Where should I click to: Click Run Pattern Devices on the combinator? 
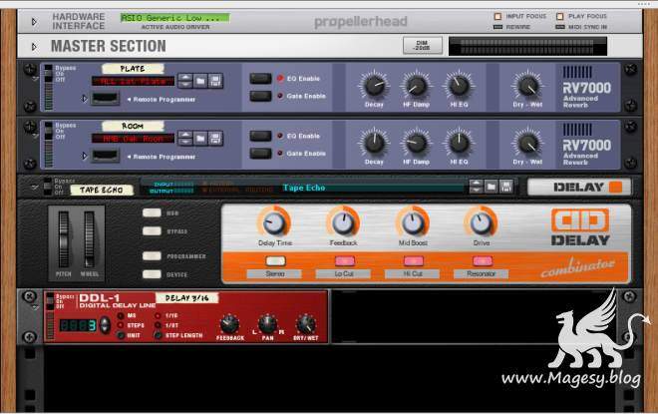[152, 212]
